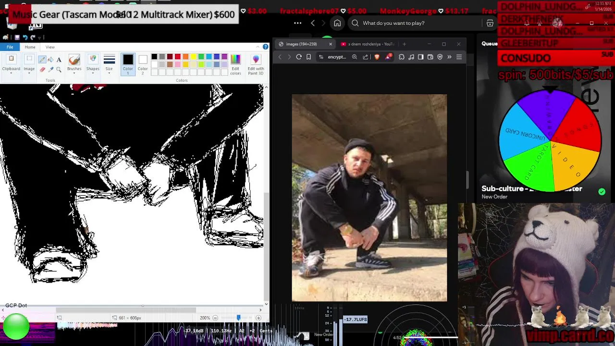Open browser extensions puzzle icon
Viewport: 615px width, 346px height.
coord(402,57)
